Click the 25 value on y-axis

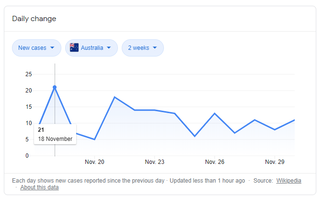(x=28, y=74)
